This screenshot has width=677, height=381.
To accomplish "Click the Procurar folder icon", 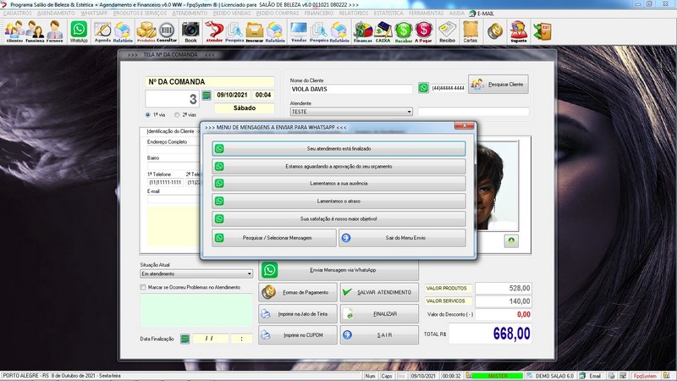I will click(x=255, y=31).
